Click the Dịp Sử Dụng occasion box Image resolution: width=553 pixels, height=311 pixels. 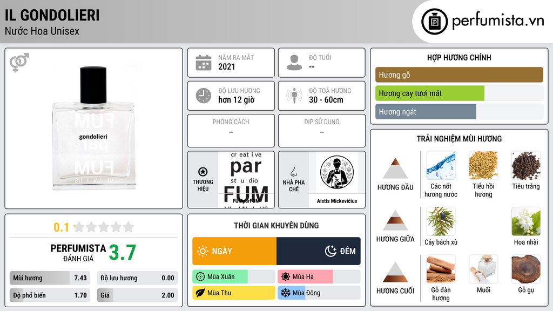coord(322,131)
